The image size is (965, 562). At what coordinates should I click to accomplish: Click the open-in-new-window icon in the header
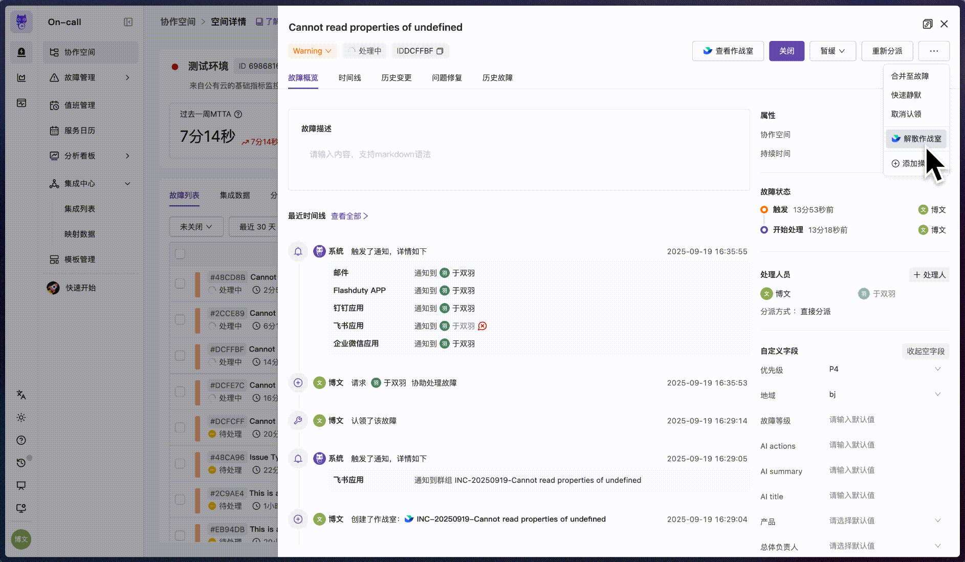coord(927,24)
